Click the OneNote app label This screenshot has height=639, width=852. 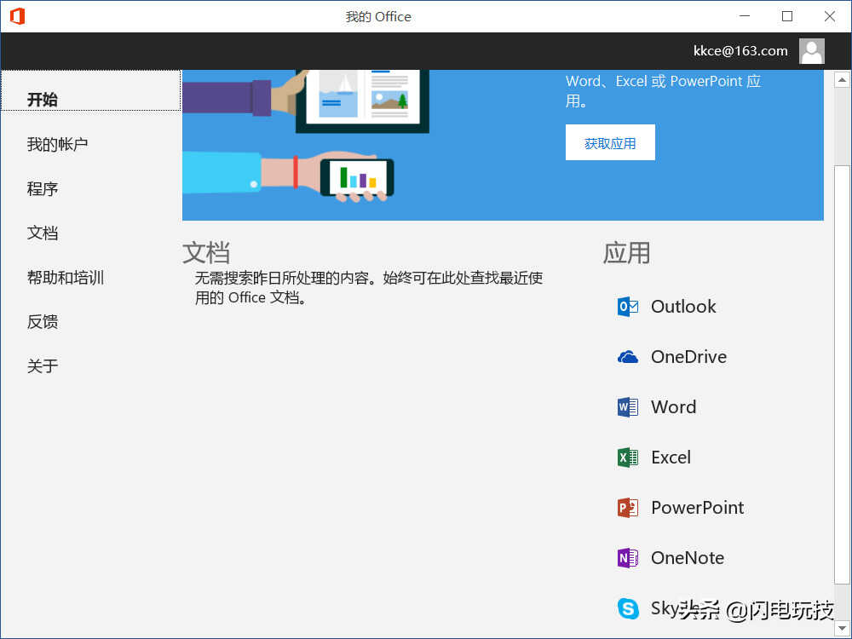(x=688, y=558)
